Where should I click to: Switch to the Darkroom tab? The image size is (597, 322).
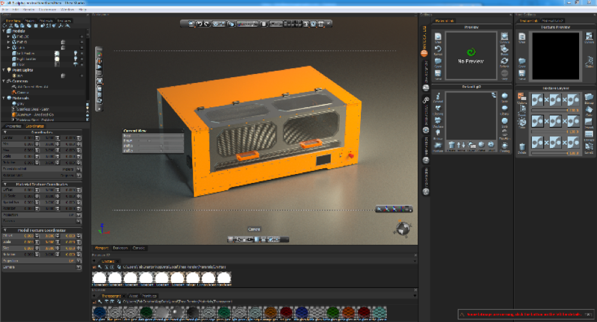click(x=120, y=247)
